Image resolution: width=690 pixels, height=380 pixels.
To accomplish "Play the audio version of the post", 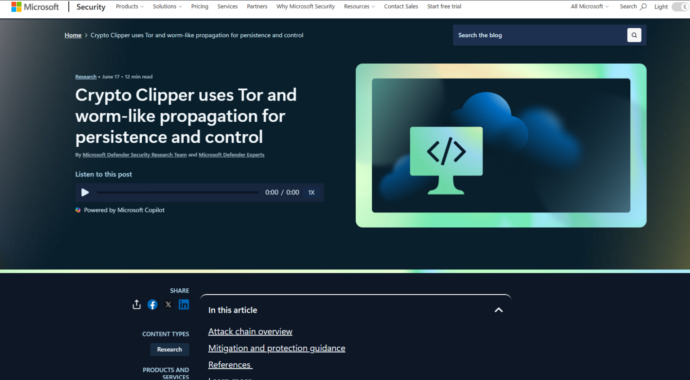I will click(85, 192).
